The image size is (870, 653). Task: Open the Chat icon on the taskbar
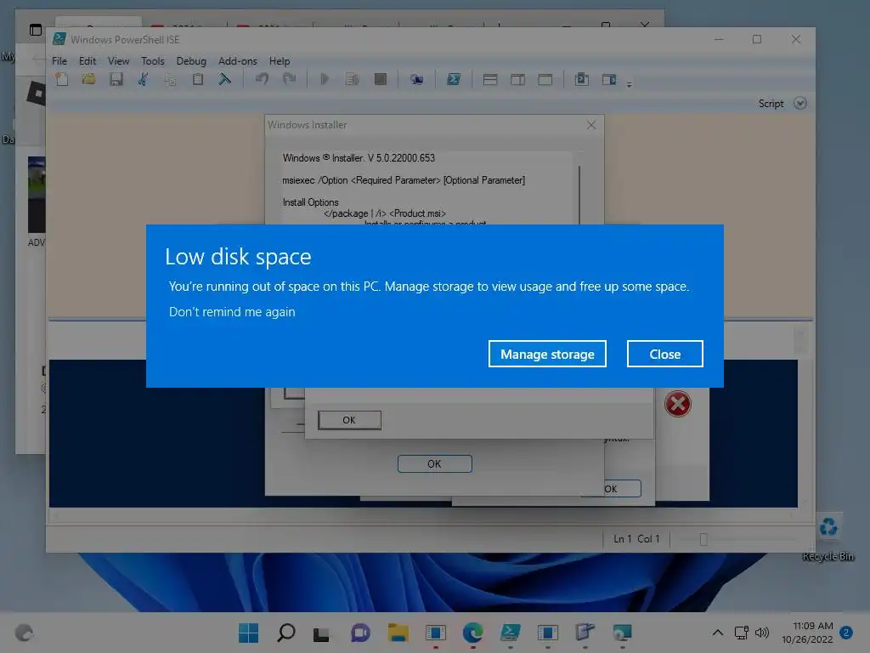360,633
